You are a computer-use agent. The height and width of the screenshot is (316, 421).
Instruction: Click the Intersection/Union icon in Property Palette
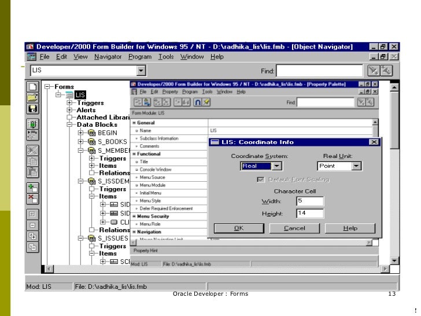pos(198,102)
